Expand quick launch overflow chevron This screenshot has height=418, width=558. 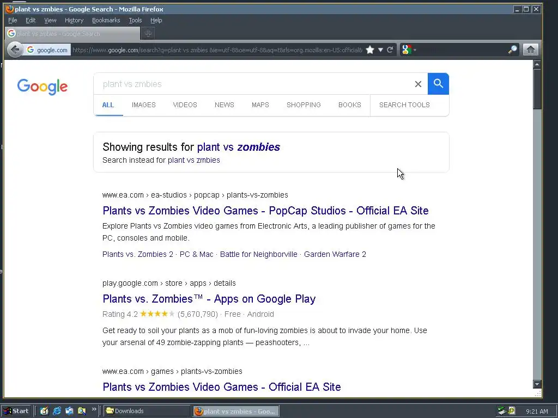coord(94,409)
